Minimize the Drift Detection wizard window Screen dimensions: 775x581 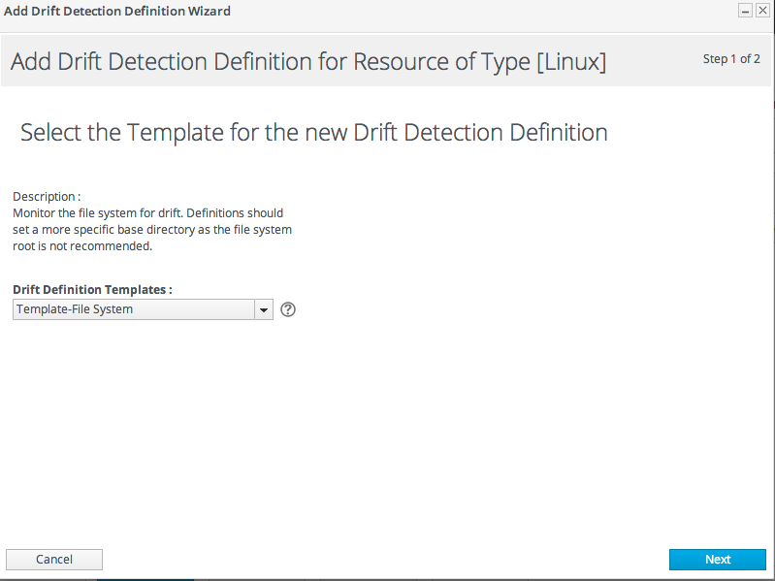coord(745,11)
